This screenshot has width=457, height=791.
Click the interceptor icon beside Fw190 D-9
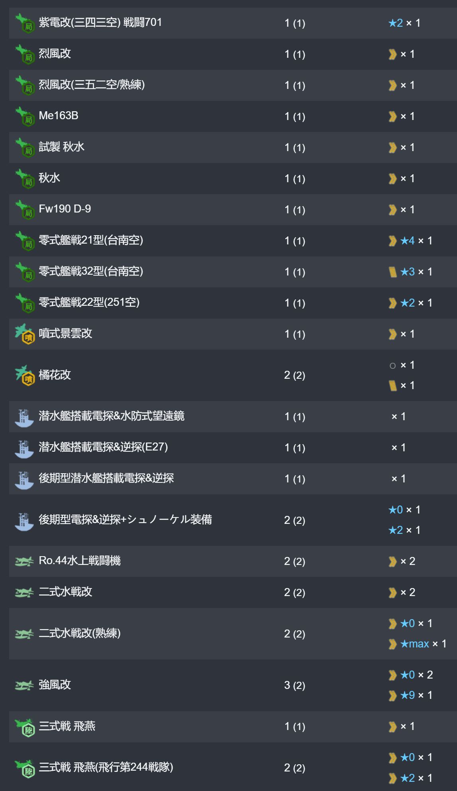25,209
